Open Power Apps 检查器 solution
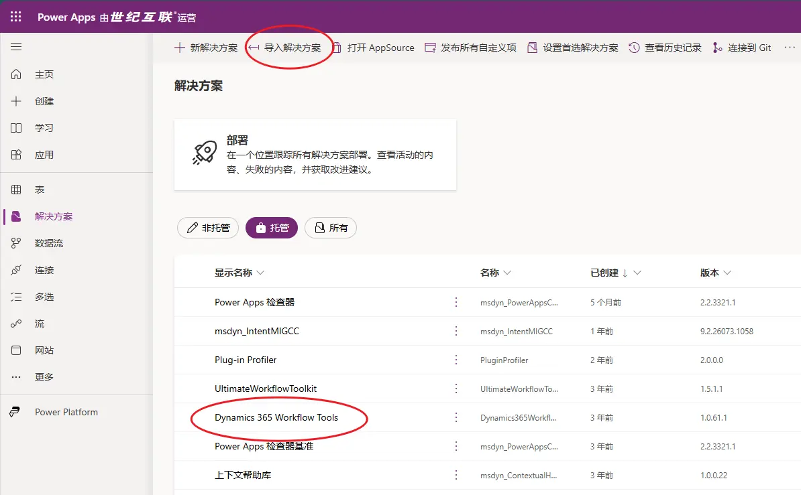This screenshot has height=495, width=801. [x=254, y=302]
